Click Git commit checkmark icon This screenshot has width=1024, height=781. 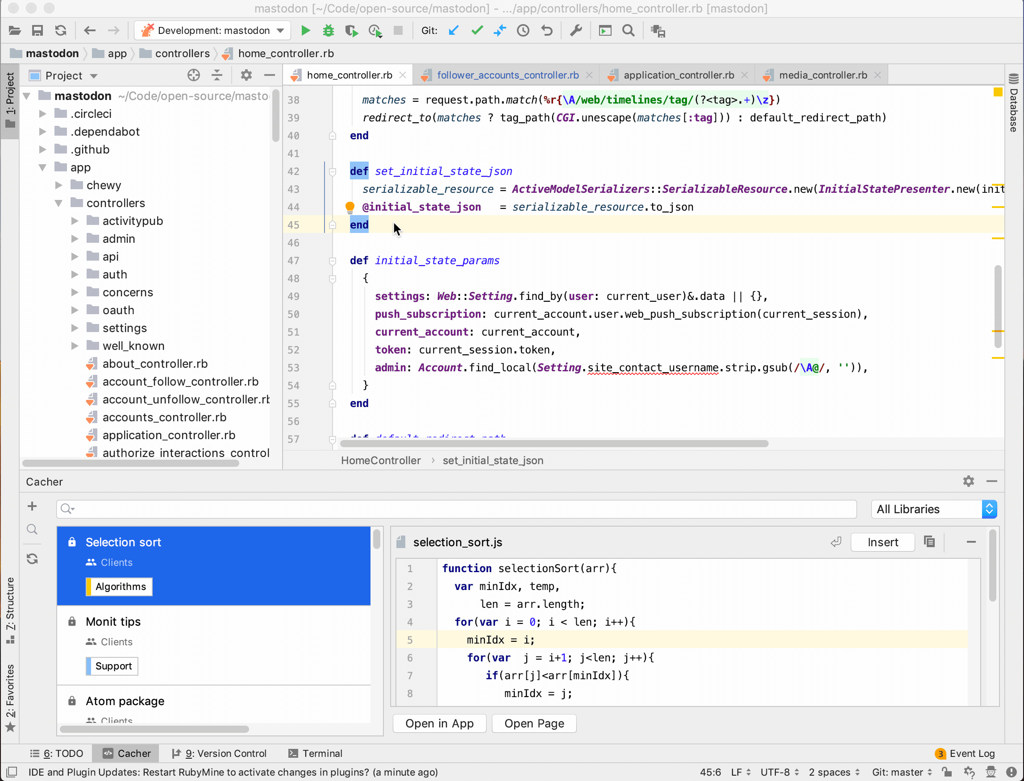pos(477,31)
